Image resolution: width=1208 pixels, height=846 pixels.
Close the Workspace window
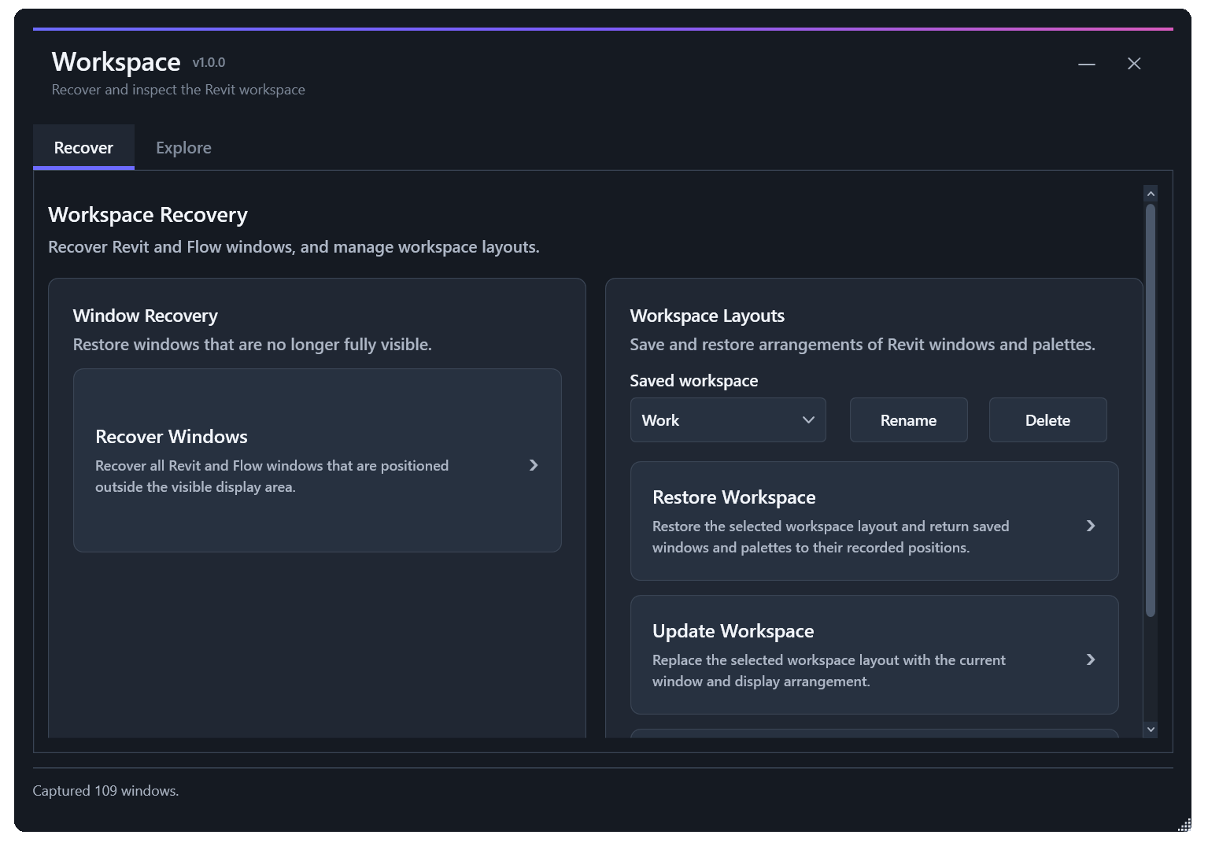[x=1134, y=64]
